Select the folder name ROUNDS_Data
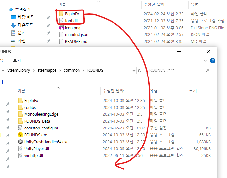 click(x=37, y=121)
